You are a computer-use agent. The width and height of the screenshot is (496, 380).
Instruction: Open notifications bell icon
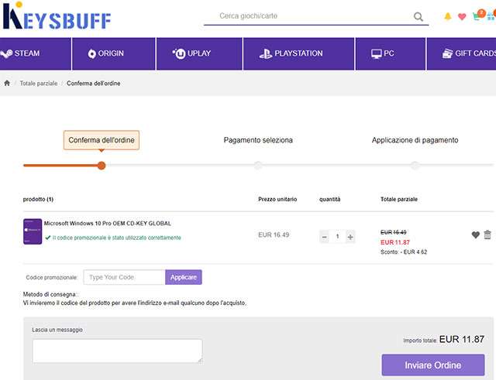click(448, 16)
